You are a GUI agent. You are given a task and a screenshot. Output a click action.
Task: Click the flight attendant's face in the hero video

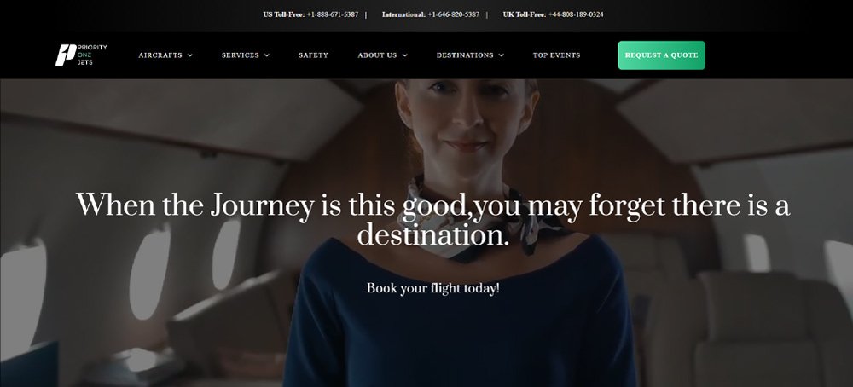467,119
